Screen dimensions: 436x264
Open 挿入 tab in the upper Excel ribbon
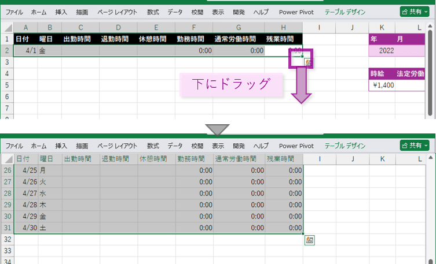[x=61, y=12]
